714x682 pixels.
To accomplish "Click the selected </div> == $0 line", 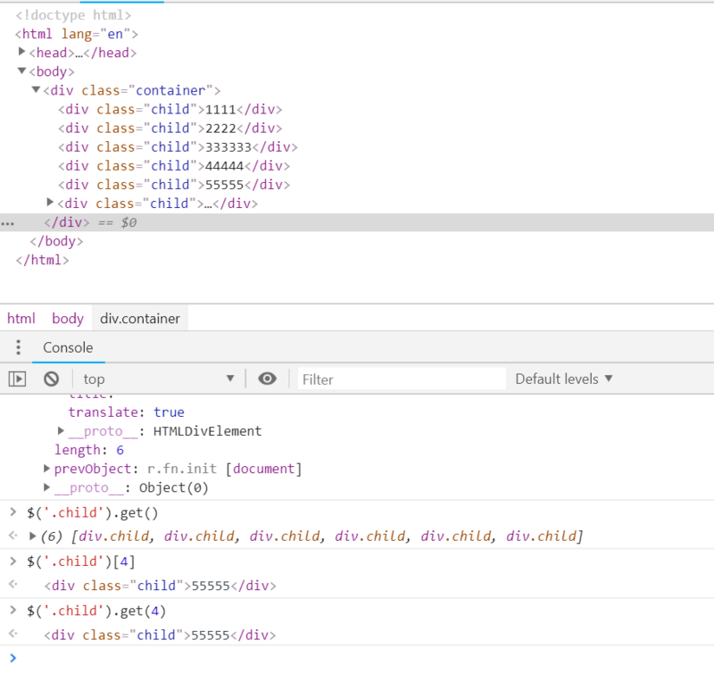I will point(357,222).
